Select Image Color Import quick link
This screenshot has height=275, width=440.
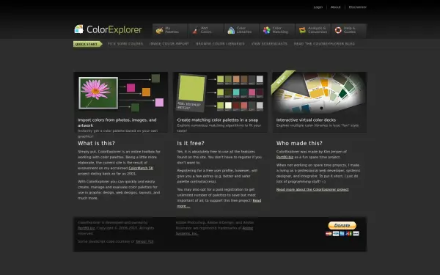[169, 44]
